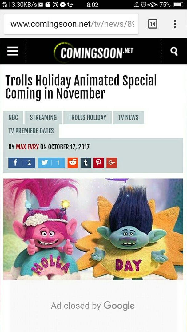The width and height of the screenshot is (187, 332).
Task: Select the STREAMING tag
Action: 43,117
